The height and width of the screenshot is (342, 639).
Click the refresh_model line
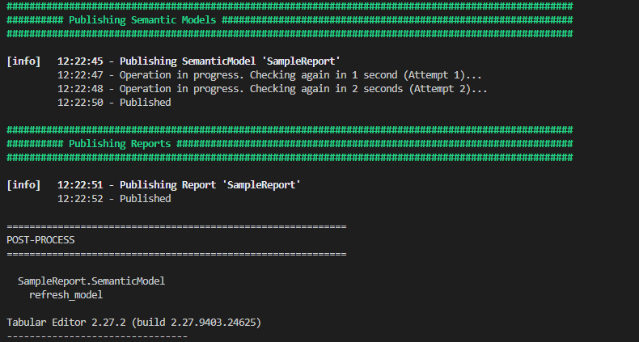point(66,294)
